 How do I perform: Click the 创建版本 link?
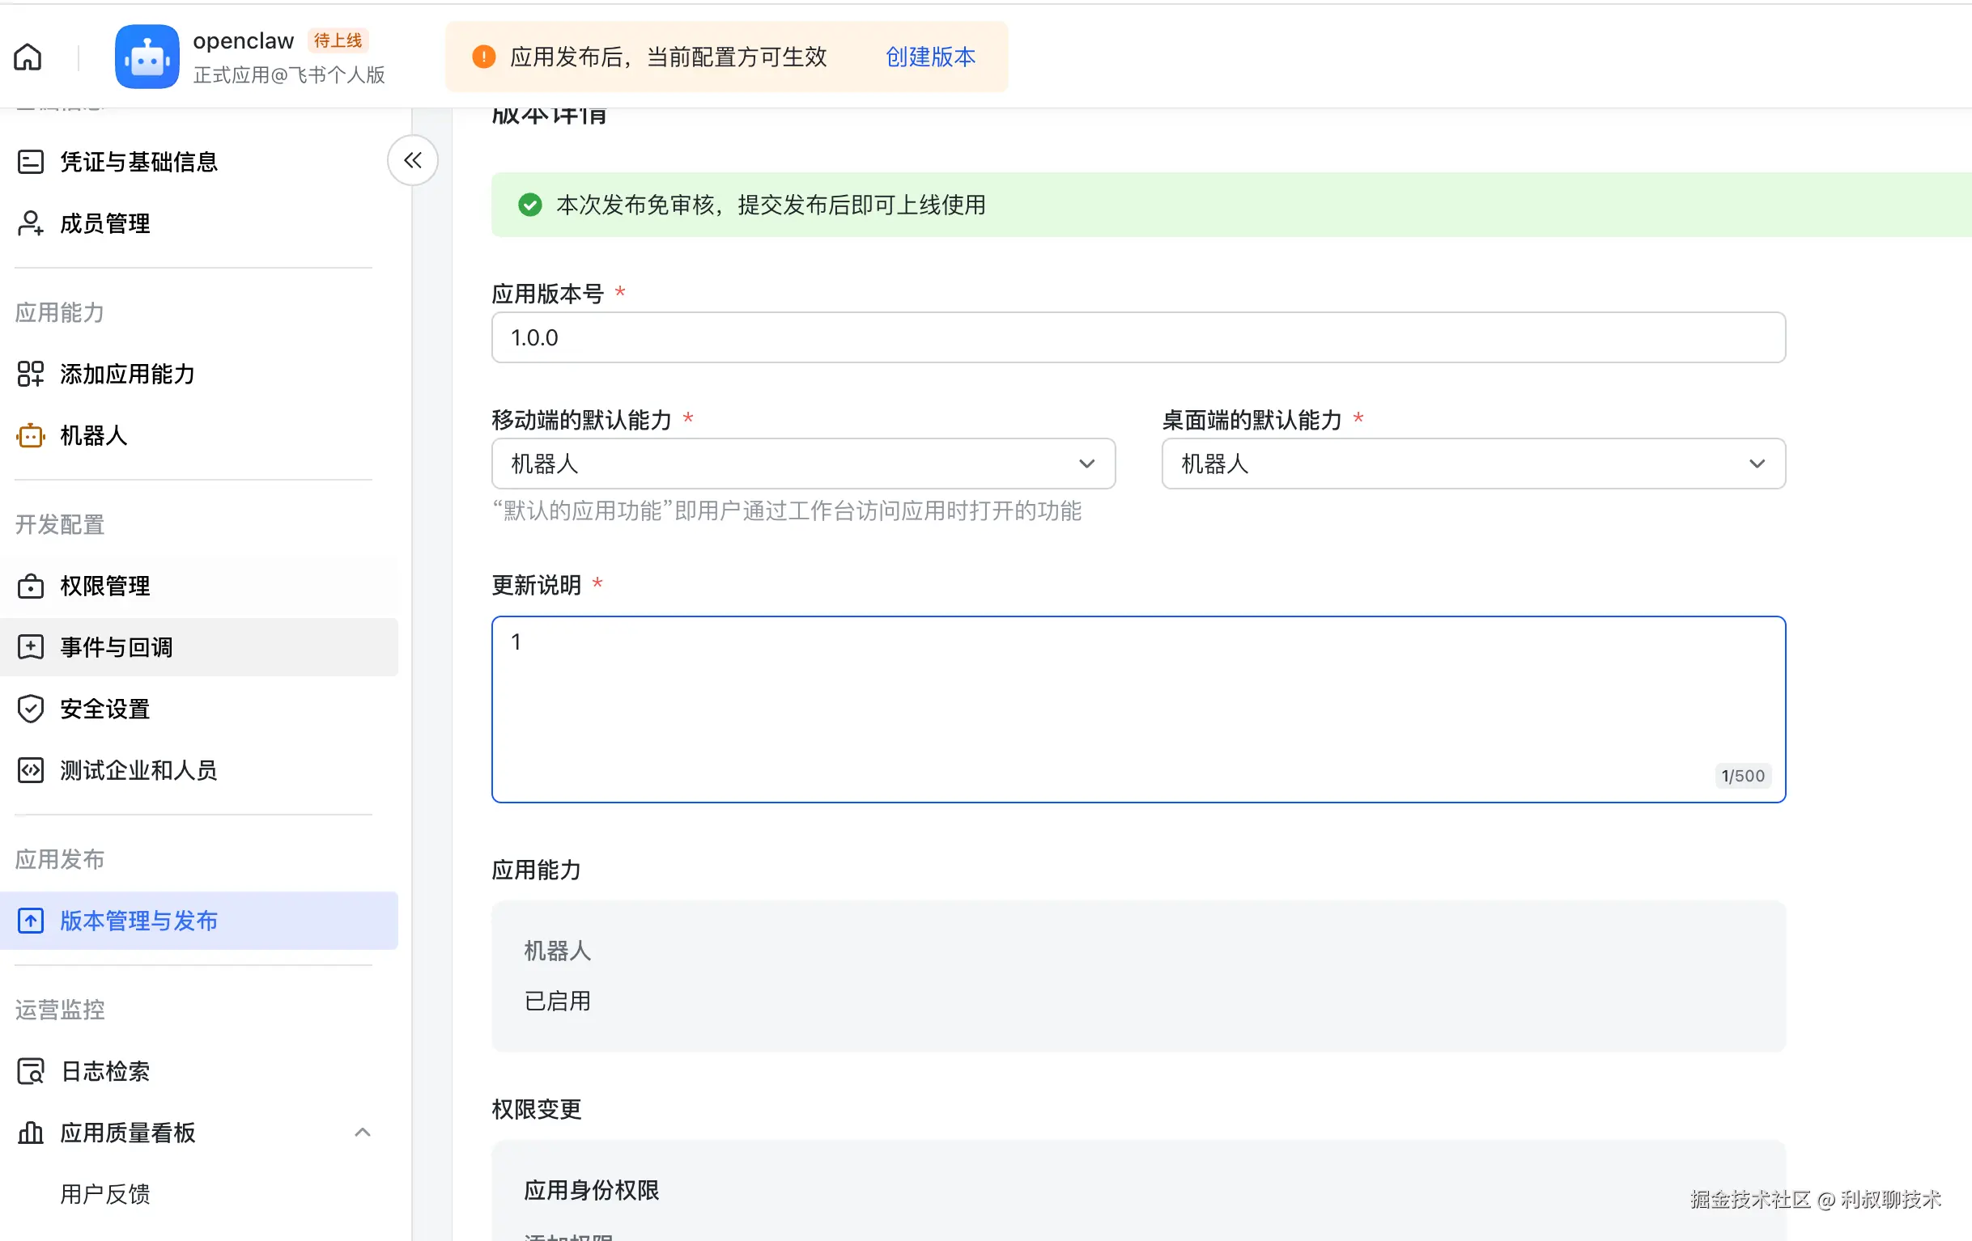pyautogui.click(x=930, y=57)
